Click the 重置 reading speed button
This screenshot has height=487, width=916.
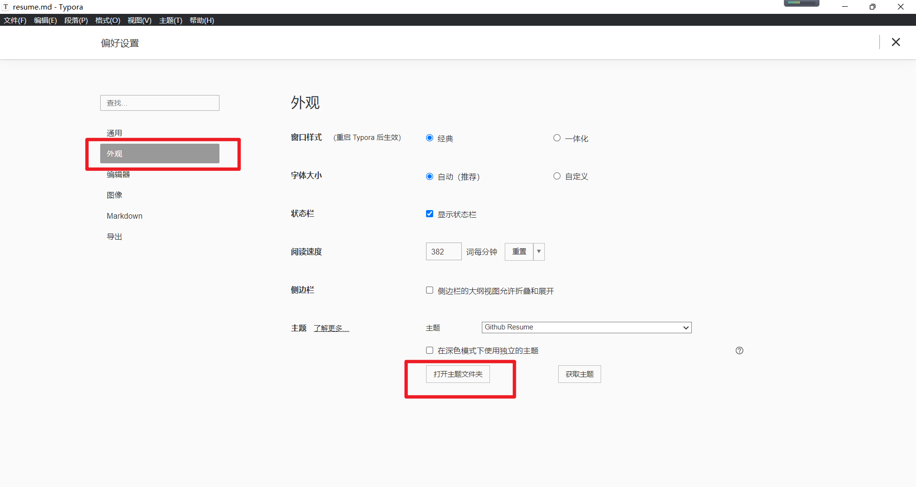coord(519,252)
